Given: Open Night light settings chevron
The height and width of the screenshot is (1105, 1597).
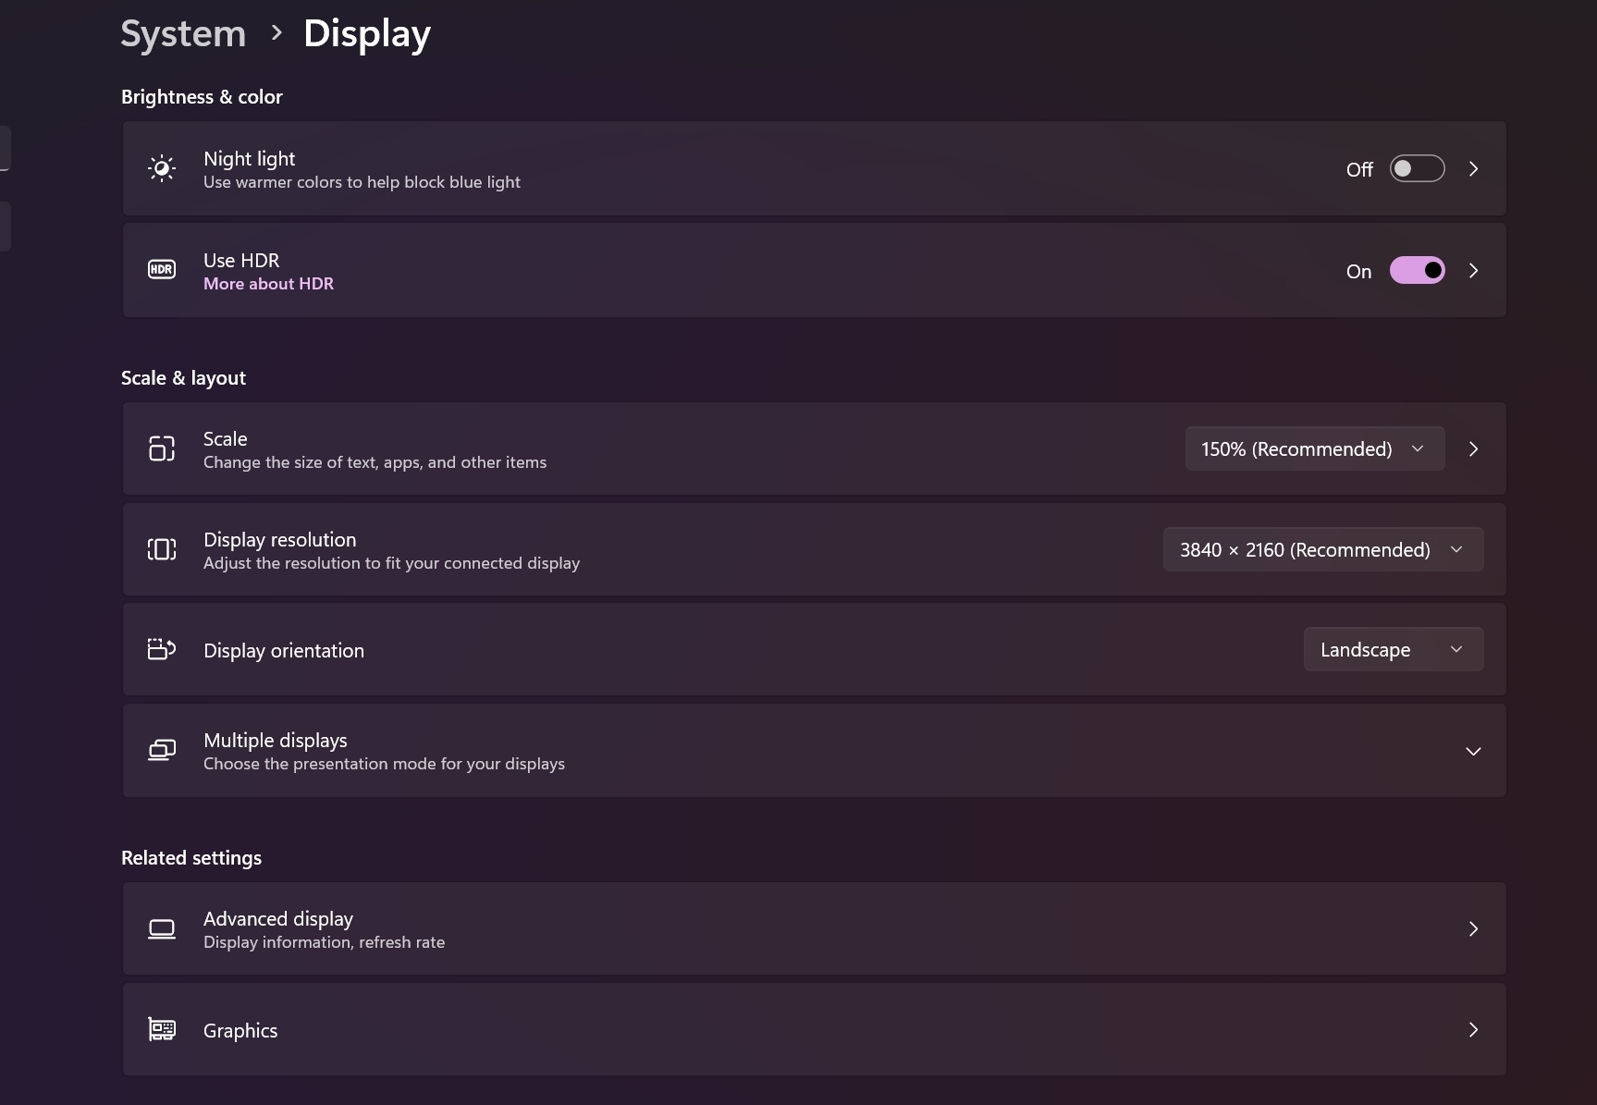Looking at the screenshot, I should click(x=1474, y=168).
